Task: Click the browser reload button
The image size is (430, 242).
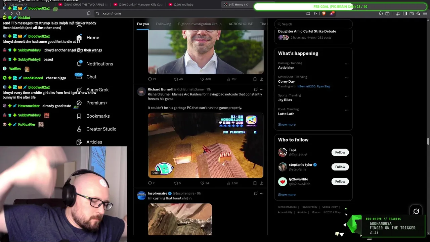Action: coord(18,13)
